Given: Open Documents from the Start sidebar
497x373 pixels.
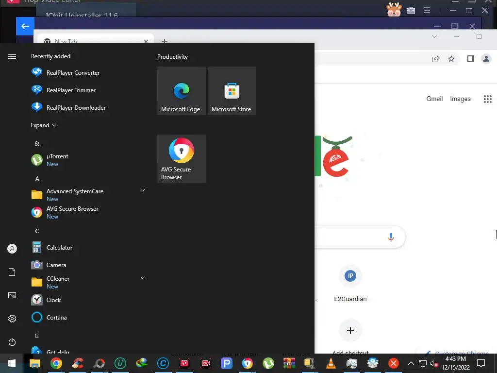Looking at the screenshot, I should coord(12,272).
